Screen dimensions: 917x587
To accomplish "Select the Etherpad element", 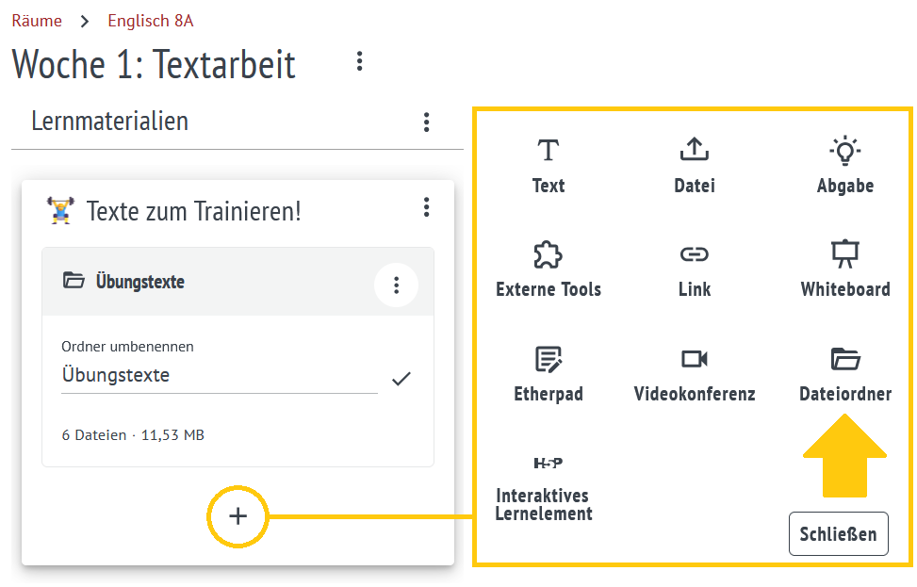I will tap(548, 374).
